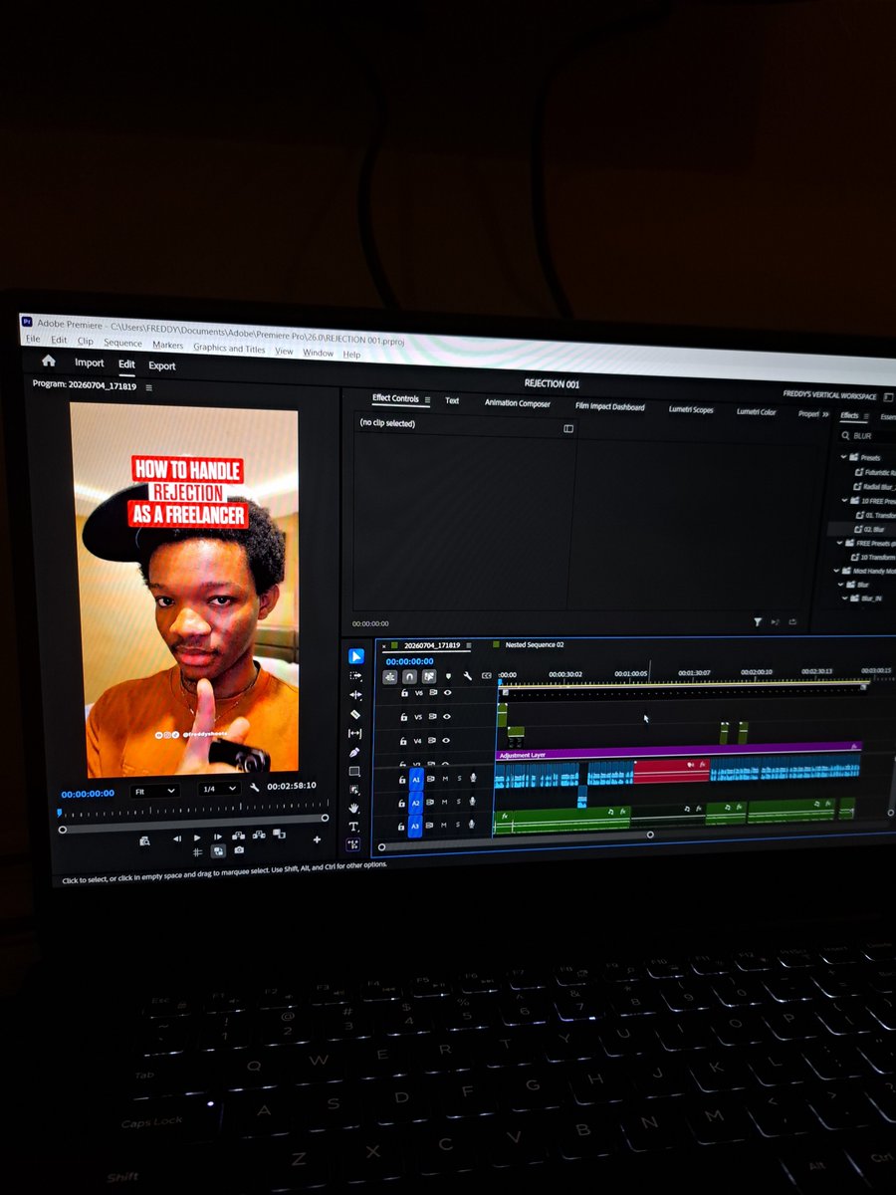The image size is (896, 1195).
Task: Click the Home icon in the header
Action: (48, 361)
